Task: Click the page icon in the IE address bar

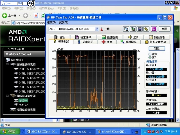Action: 14,23
